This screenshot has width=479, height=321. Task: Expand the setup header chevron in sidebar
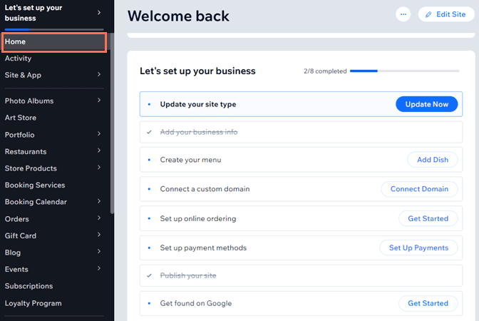click(x=99, y=13)
